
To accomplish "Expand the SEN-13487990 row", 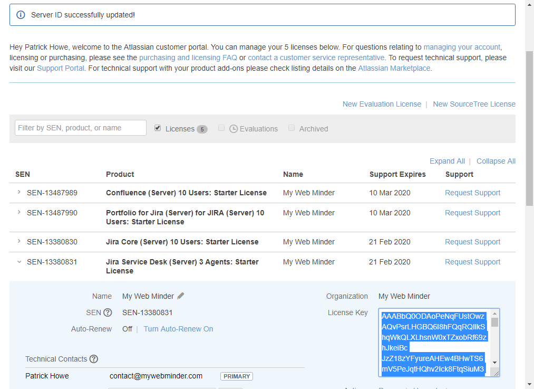I will [19, 212].
